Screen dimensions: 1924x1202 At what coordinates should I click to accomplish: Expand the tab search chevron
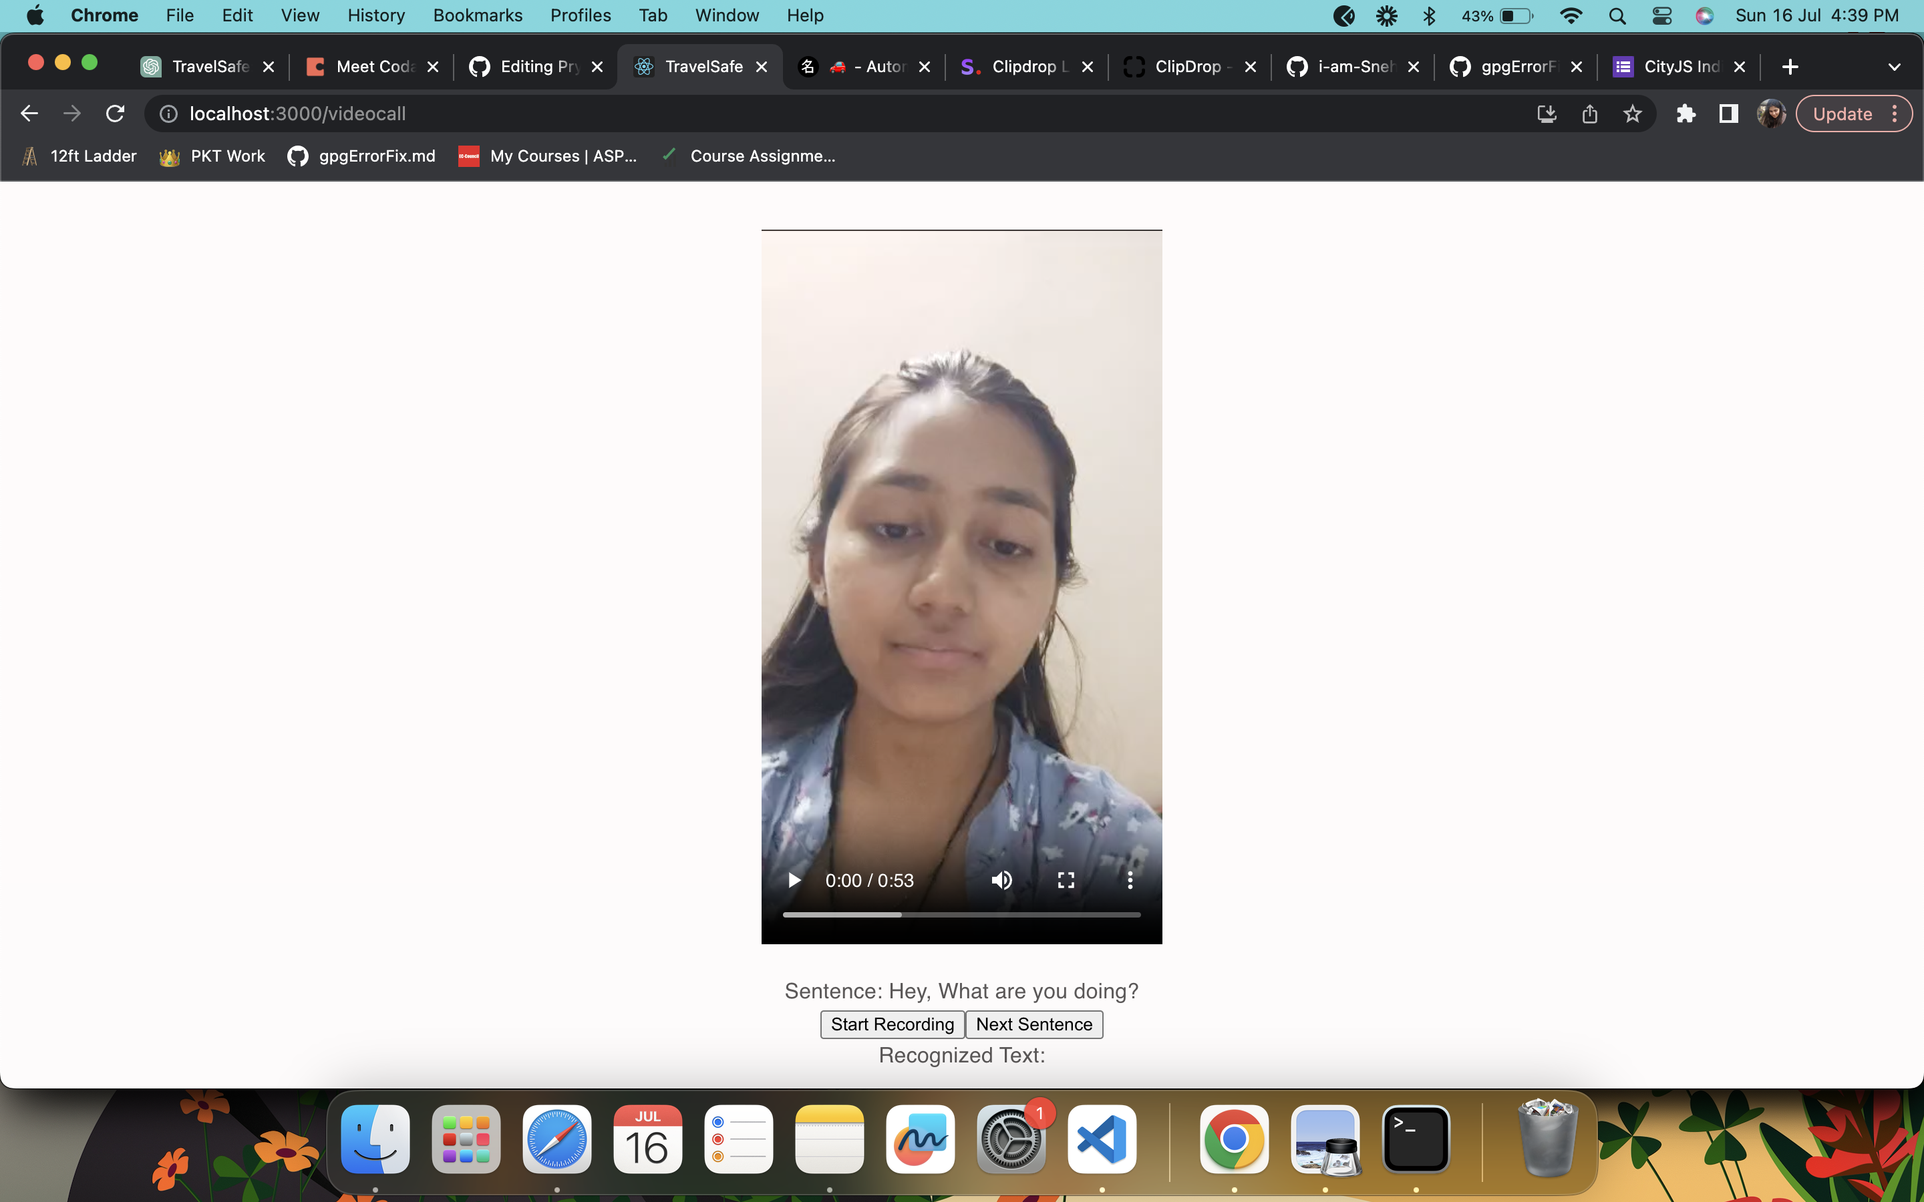1894,67
